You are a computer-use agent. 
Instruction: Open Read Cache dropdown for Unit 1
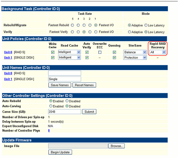[70, 57]
